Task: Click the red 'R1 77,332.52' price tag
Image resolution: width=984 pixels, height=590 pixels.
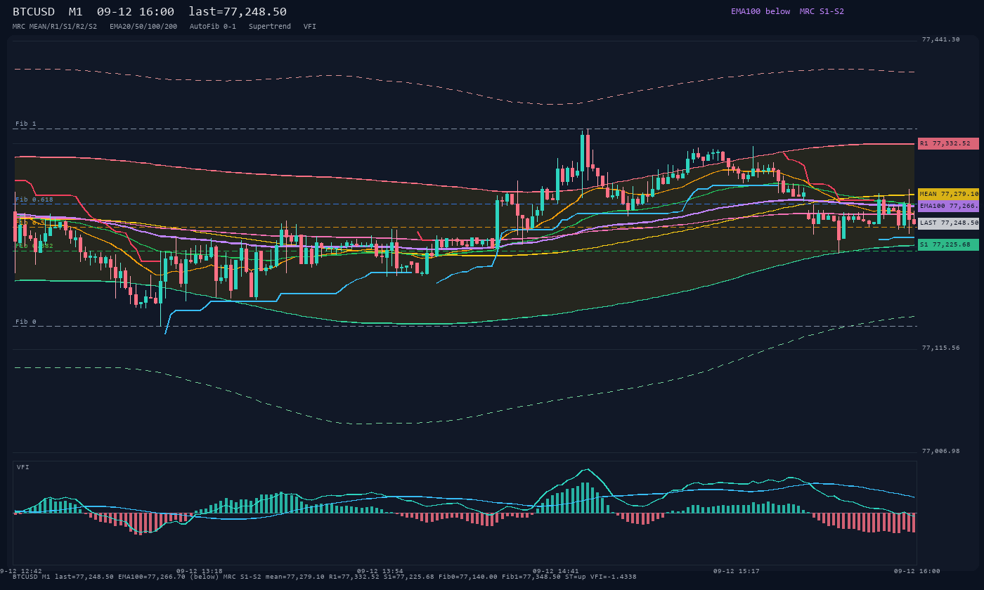Action: 948,143
